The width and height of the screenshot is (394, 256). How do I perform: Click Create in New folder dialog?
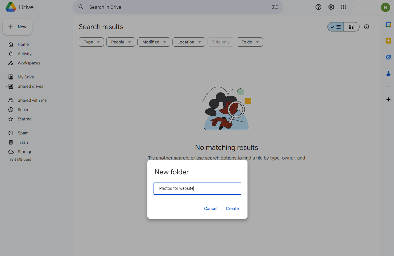[x=232, y=208]
